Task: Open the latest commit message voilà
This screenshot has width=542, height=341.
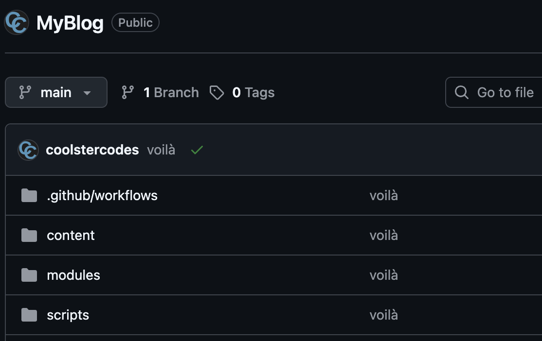Action: click(161, 150)
